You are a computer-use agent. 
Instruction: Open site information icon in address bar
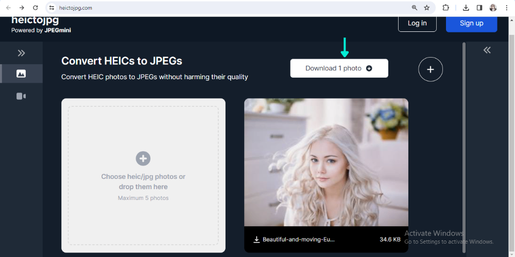click(x=51, y=8)
